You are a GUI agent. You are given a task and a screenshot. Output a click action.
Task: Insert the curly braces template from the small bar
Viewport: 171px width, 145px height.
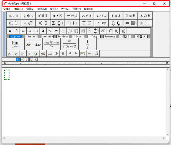tap(83, 31)
